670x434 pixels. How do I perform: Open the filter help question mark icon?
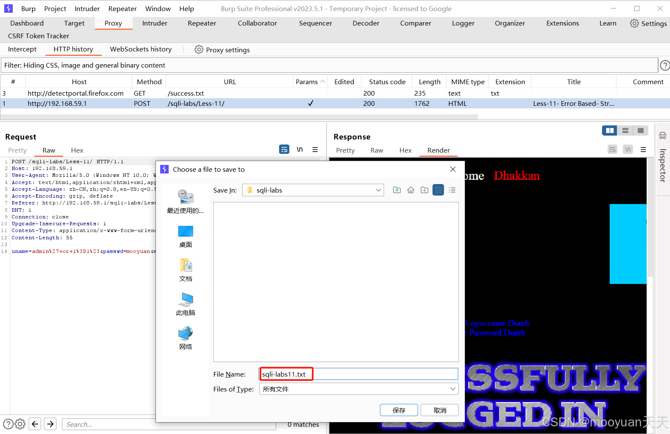click(x=665, y=65)
